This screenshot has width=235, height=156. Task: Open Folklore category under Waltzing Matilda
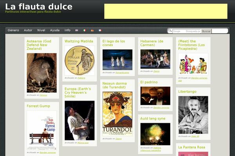pyautogui.click(x=81, y=78)
